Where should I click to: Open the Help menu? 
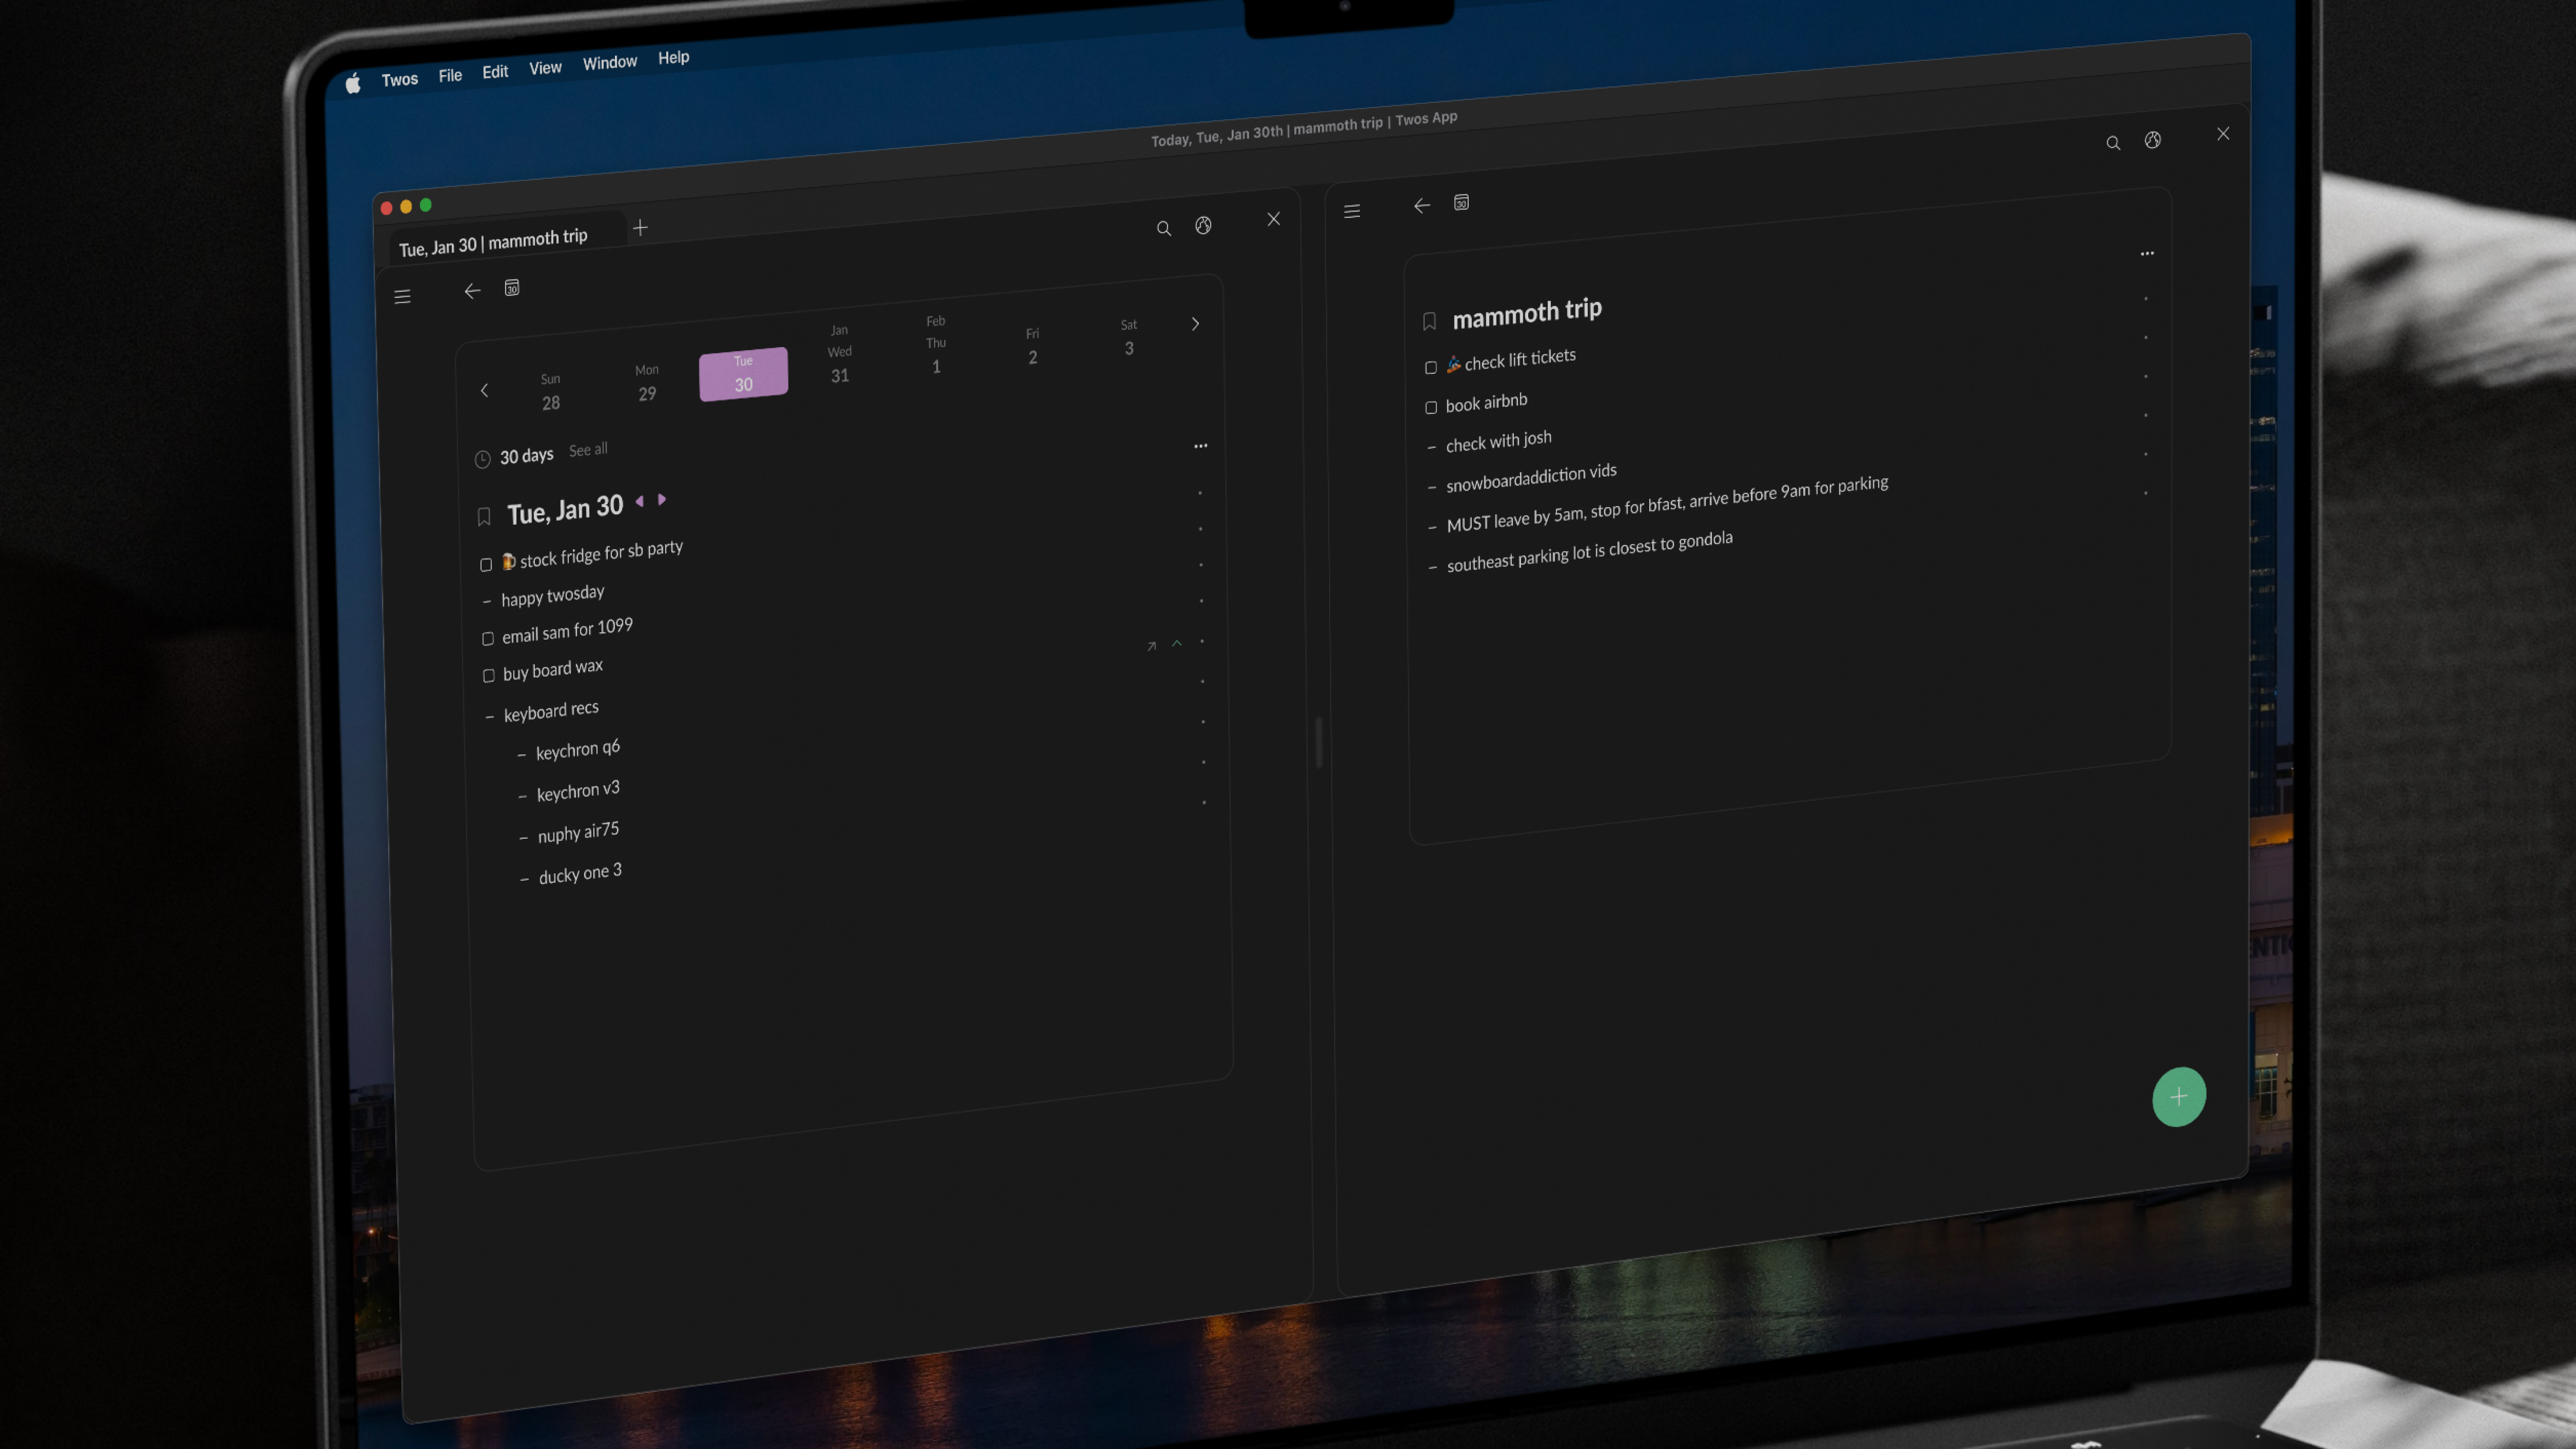[x=674, y=58]
